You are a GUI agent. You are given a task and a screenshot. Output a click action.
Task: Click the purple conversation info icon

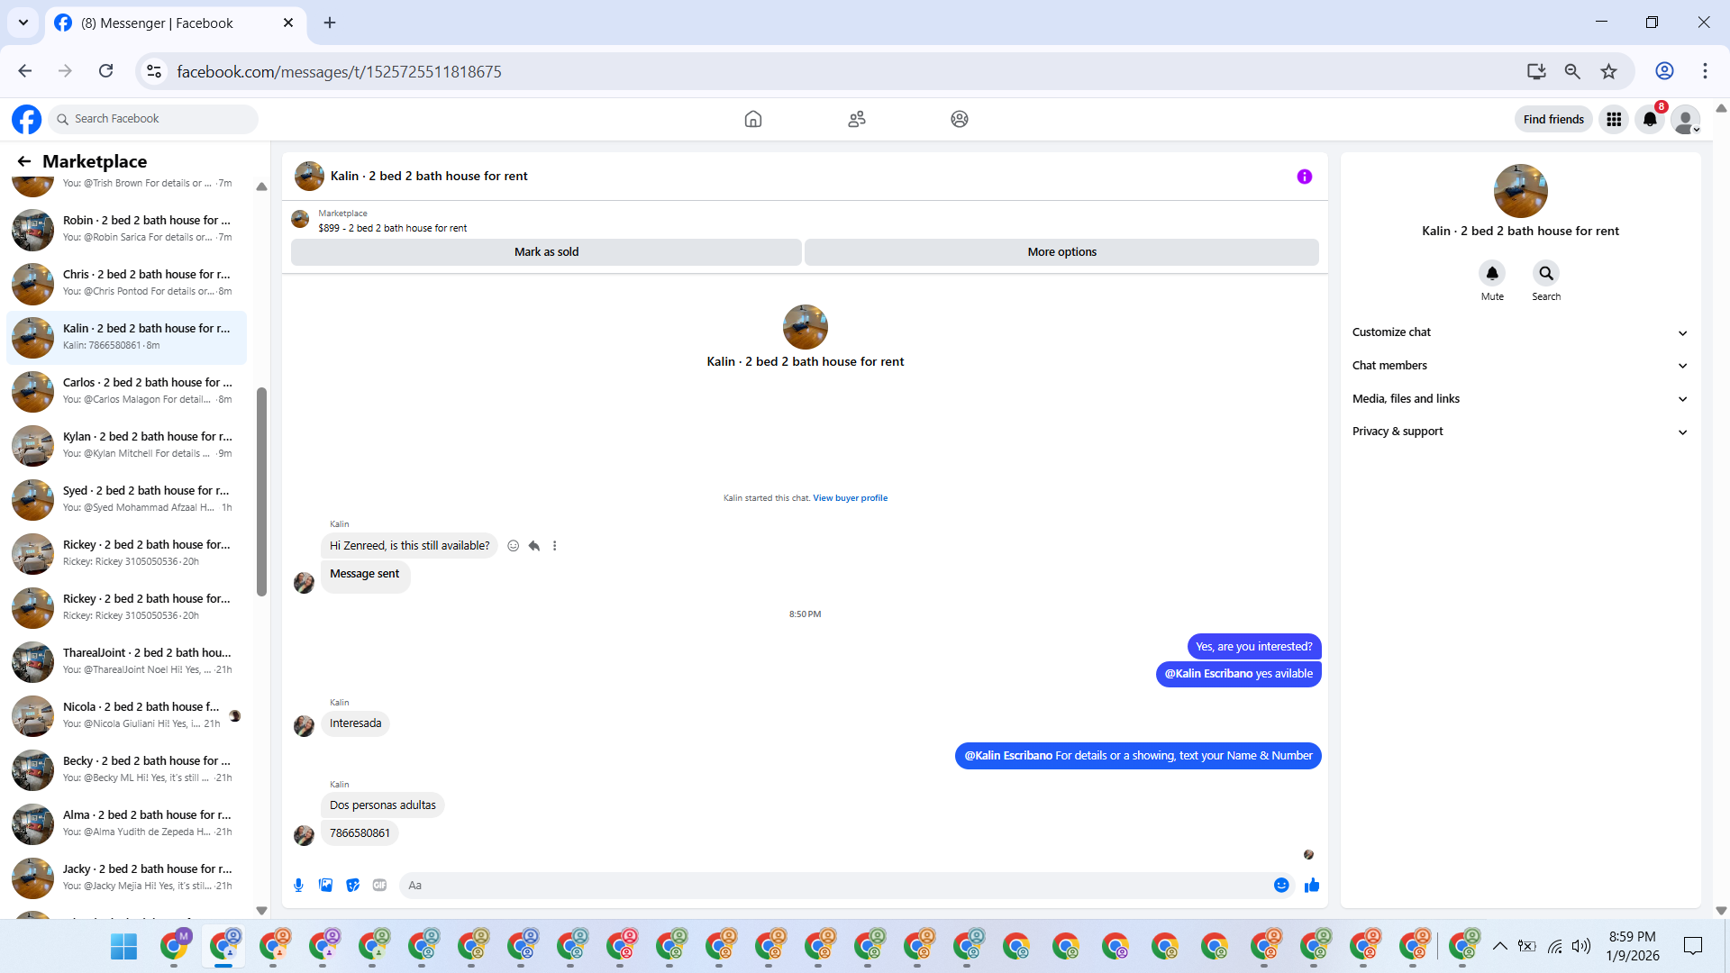[x=1304, y=177]
